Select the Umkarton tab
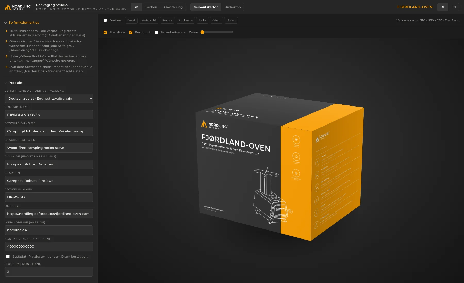This screenshot has width=464, height=283. (x=233, y=7)
